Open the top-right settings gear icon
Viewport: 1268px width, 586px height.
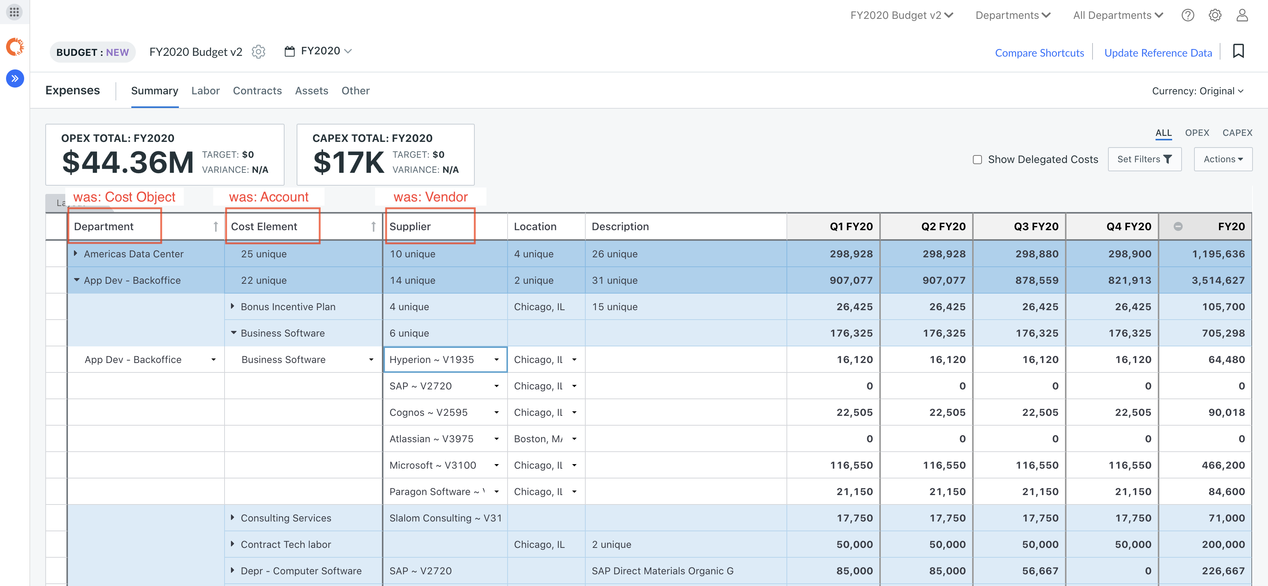pyautogui.click(x=1214, y=15)
